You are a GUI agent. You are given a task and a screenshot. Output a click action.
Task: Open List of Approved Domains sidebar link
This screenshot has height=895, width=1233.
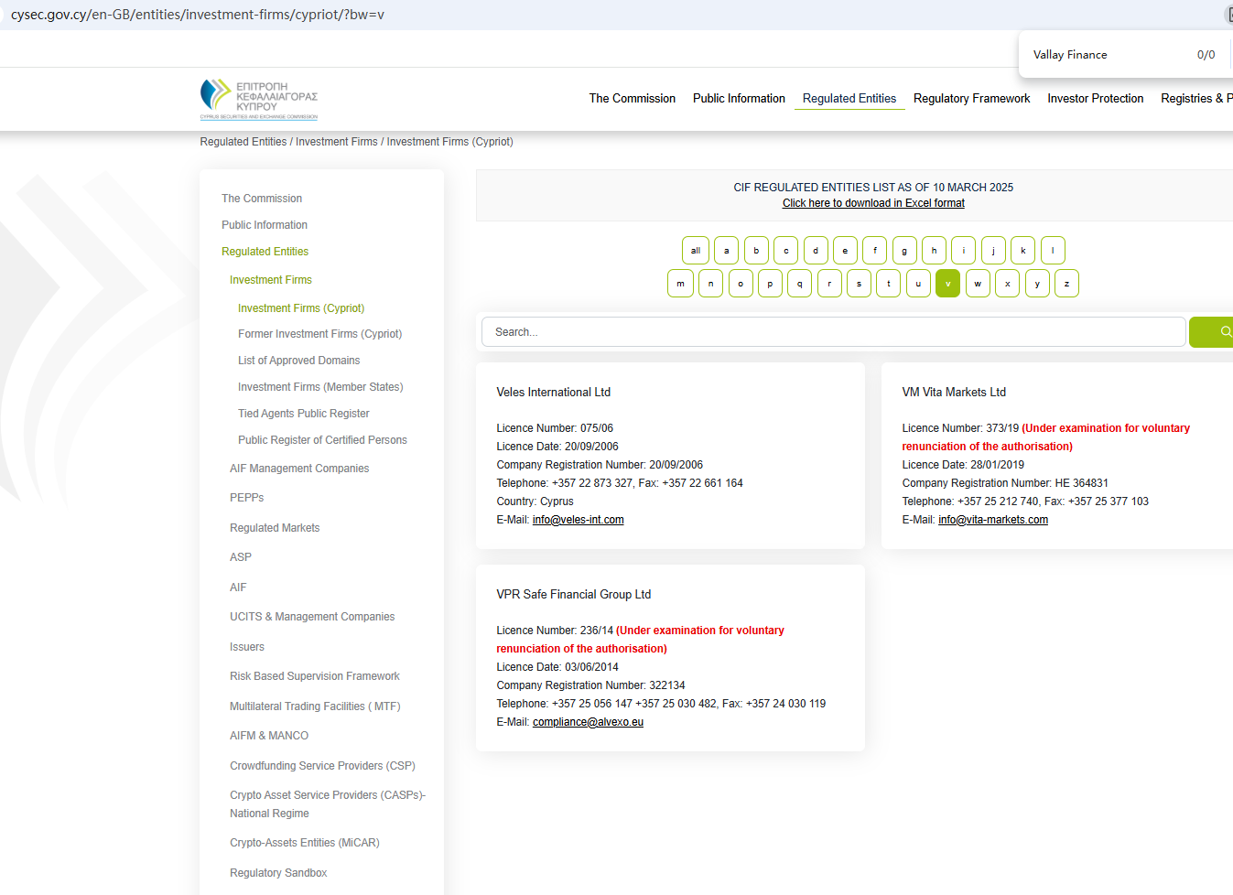click(x=299, y=361)
